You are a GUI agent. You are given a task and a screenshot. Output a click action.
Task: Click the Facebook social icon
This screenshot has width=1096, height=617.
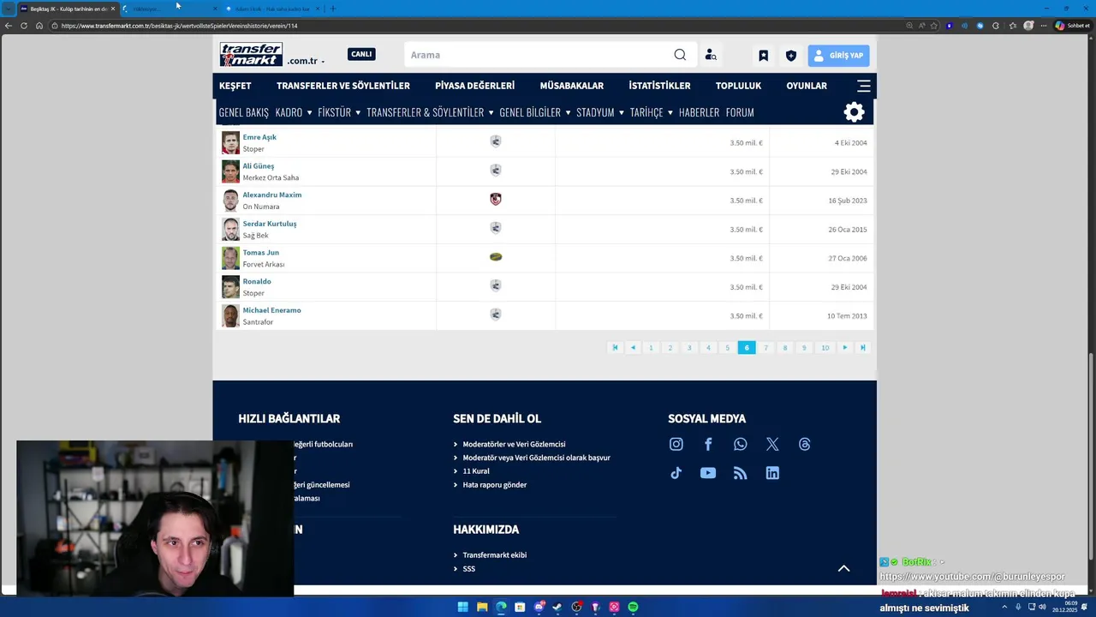[x=708, y=444]
